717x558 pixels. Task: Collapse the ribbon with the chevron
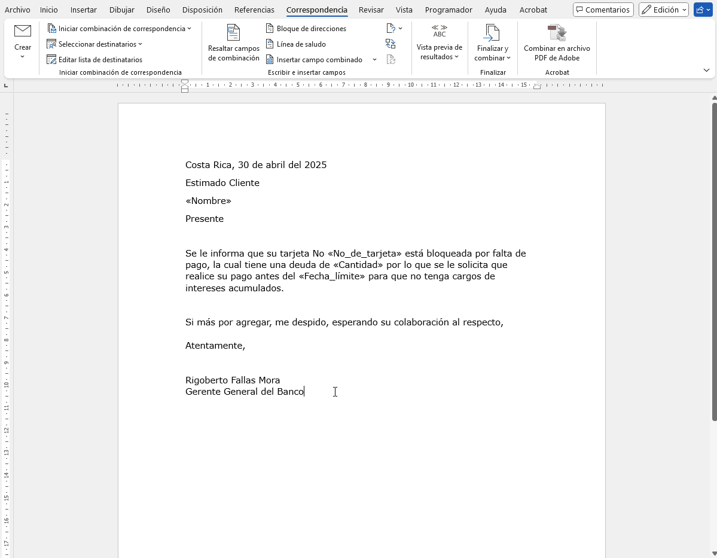706,71
